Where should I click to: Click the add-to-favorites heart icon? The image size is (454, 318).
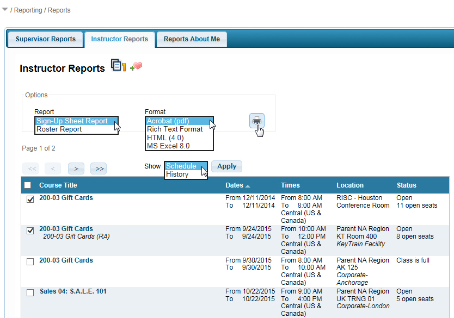pos(137,65)
